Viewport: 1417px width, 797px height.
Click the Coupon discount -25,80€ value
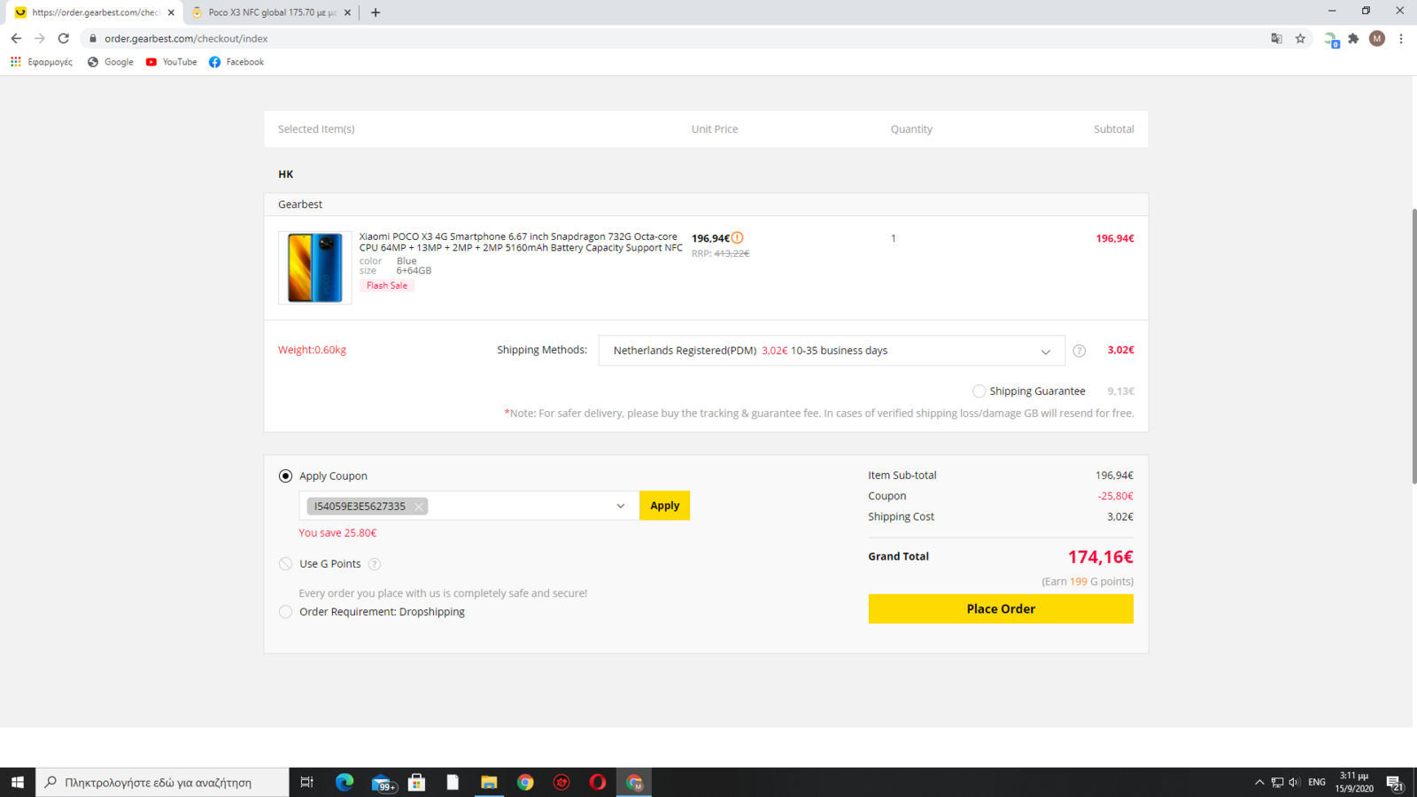pos(1115,496)
